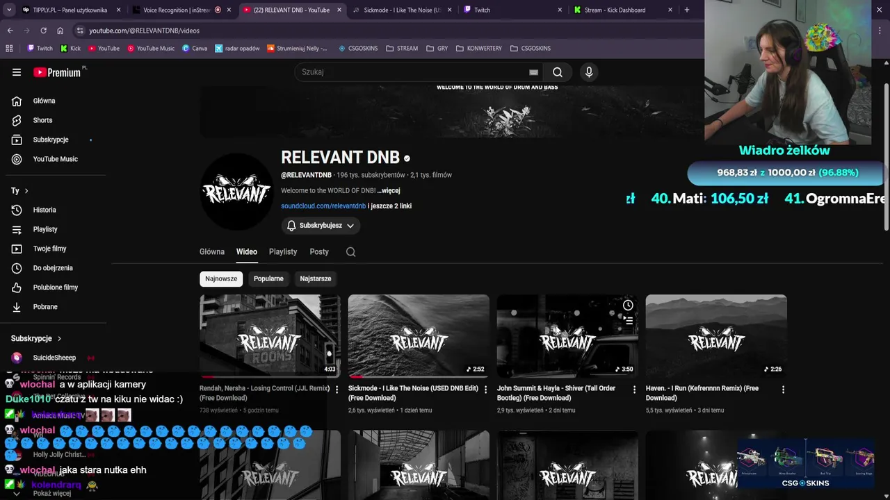Screen dimensions: 890x500
Task: Open the GRY bookmarks folder
Action: [x=437, y=49]
